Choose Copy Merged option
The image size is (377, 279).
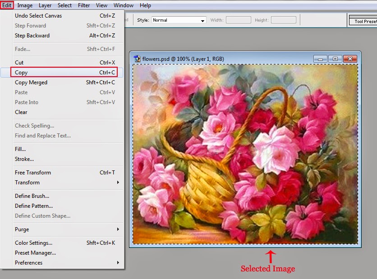(64, 82)
